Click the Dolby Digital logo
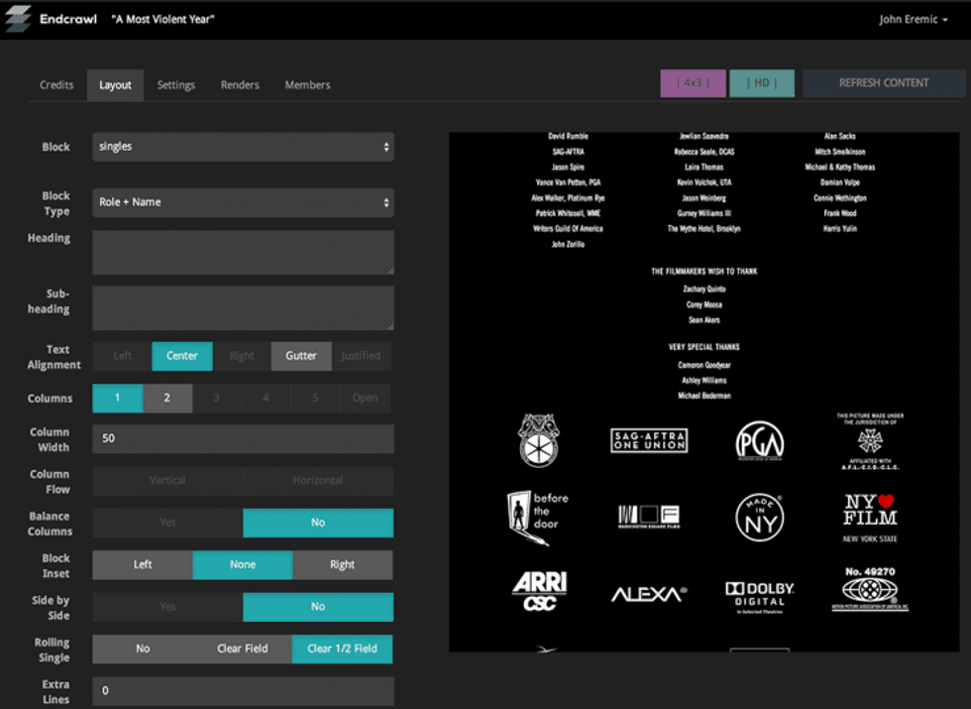Screen dimensions: 971x709 760,597
